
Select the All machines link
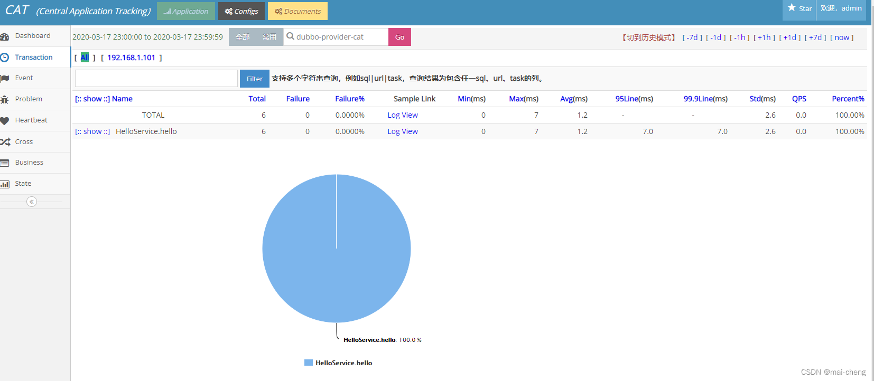pos(85,58)
